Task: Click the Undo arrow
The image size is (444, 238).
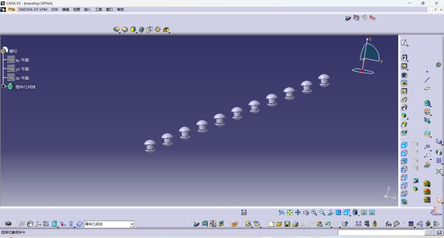Action: [328, 224]
